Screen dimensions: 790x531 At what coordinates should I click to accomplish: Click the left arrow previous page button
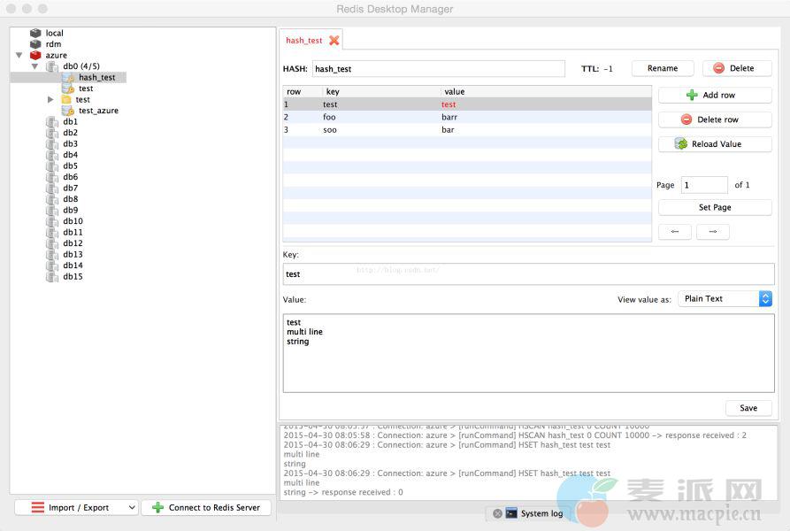coord(675,232)
